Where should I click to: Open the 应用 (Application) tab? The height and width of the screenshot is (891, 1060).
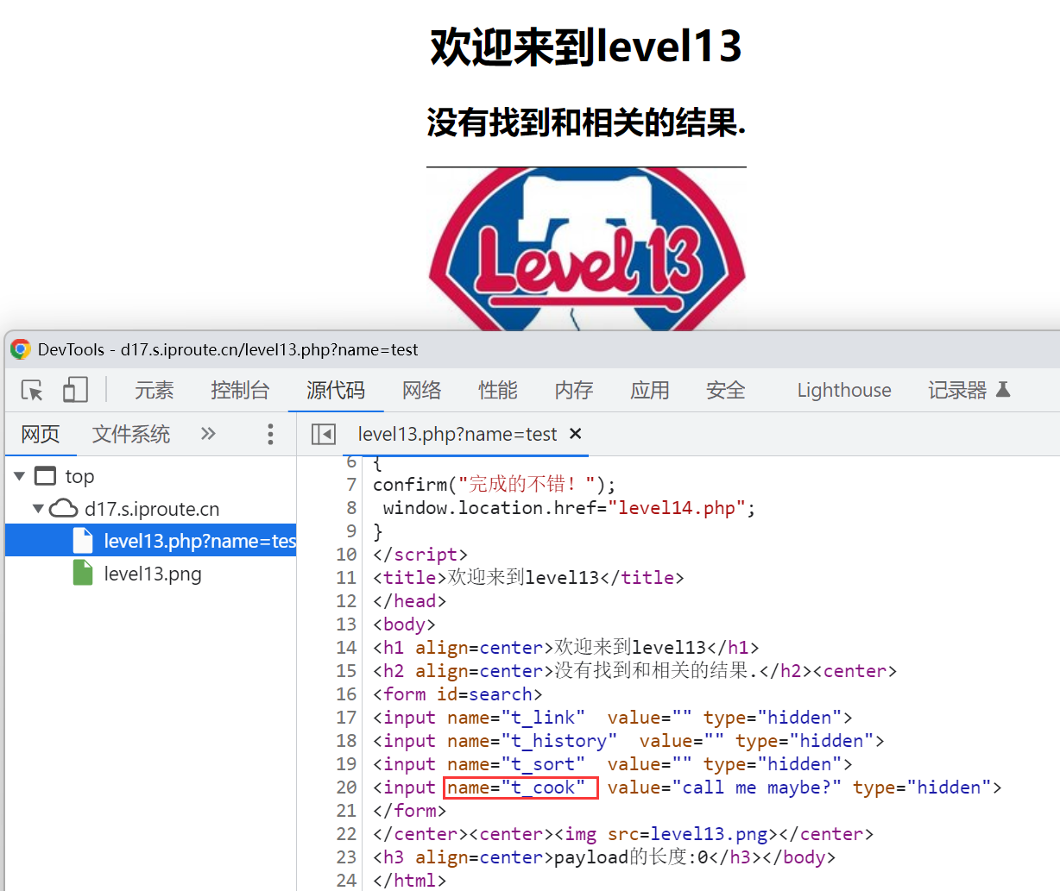[649, 391]
